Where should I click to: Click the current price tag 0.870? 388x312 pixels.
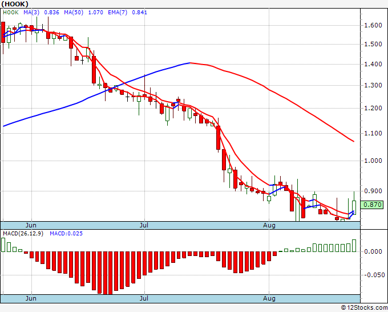tap(372, 205)
